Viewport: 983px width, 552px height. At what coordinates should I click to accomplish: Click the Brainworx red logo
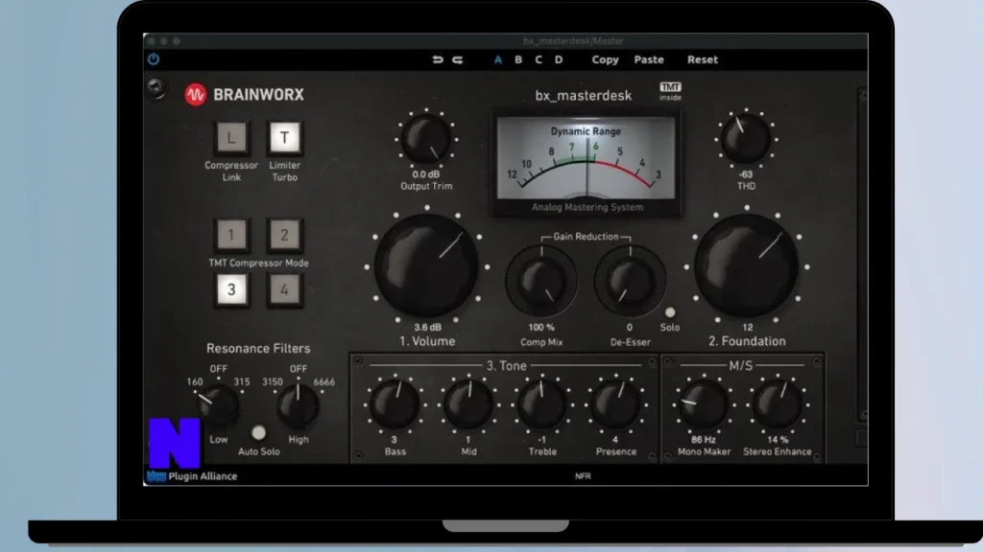(x=196, y=95)
